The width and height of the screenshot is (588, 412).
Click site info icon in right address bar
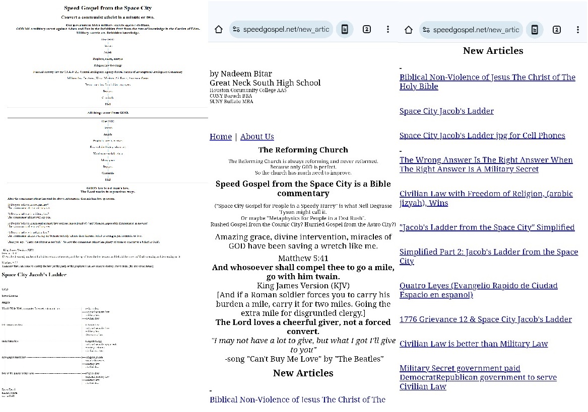[426, 30]
